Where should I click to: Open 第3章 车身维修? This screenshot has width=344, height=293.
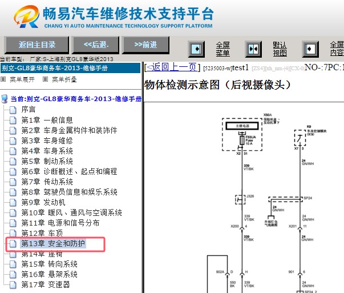click(x=47, y=141)
